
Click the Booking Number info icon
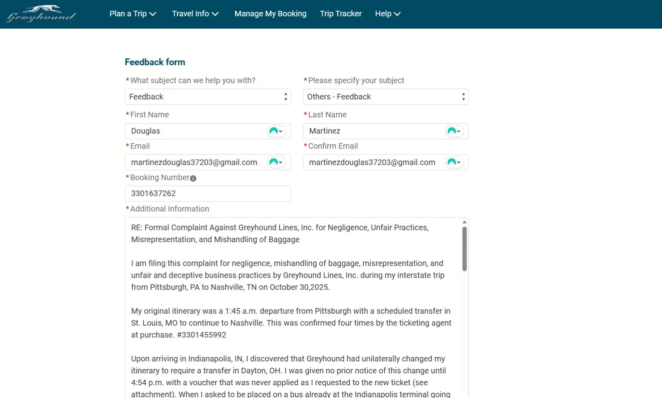[x=193, y=178]
